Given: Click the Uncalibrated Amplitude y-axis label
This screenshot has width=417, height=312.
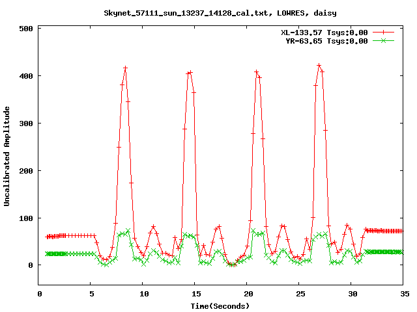Looking at the screenshot, I should tap(7, 156).
